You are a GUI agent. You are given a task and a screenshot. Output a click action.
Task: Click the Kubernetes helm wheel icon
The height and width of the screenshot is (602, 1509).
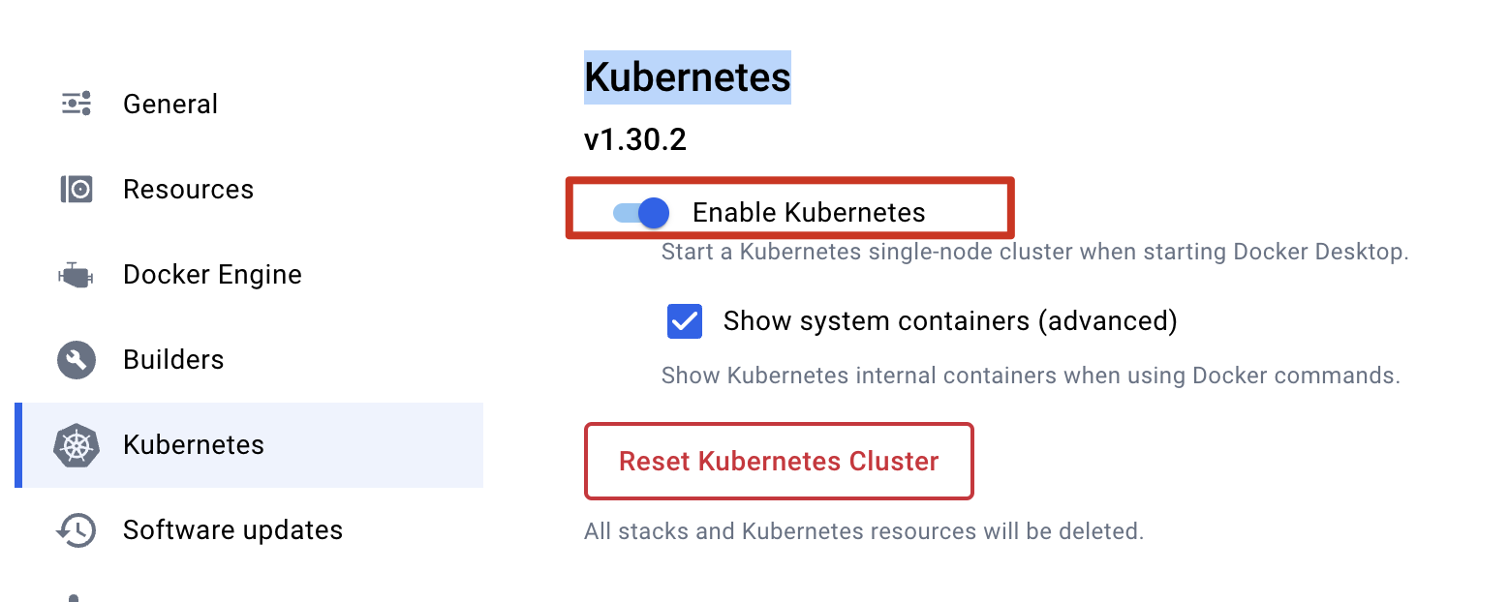pos(77,445)
